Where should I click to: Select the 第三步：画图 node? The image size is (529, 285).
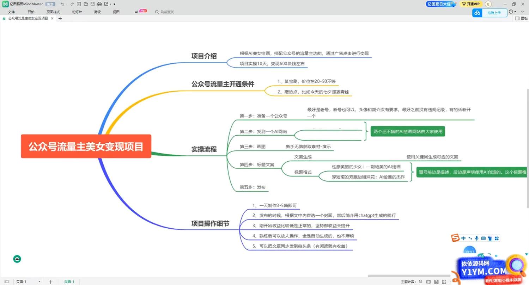(x=253, y=147)
